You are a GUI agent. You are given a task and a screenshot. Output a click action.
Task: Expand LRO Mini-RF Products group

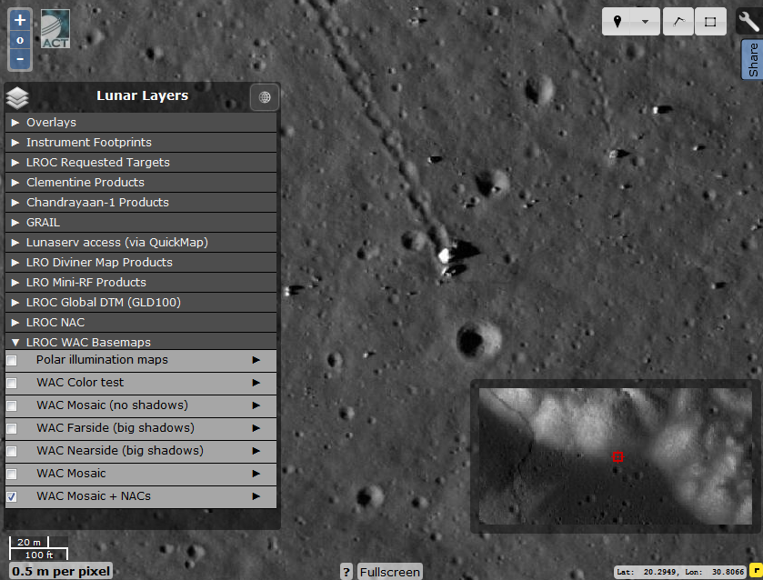tap(141, 282)
